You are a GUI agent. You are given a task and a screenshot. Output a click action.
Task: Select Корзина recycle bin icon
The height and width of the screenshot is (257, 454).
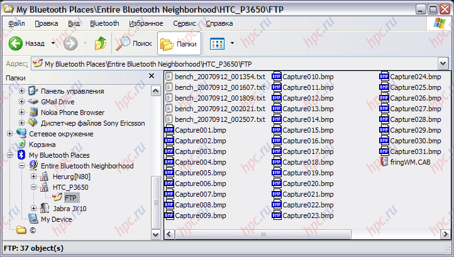pos(21,144)
